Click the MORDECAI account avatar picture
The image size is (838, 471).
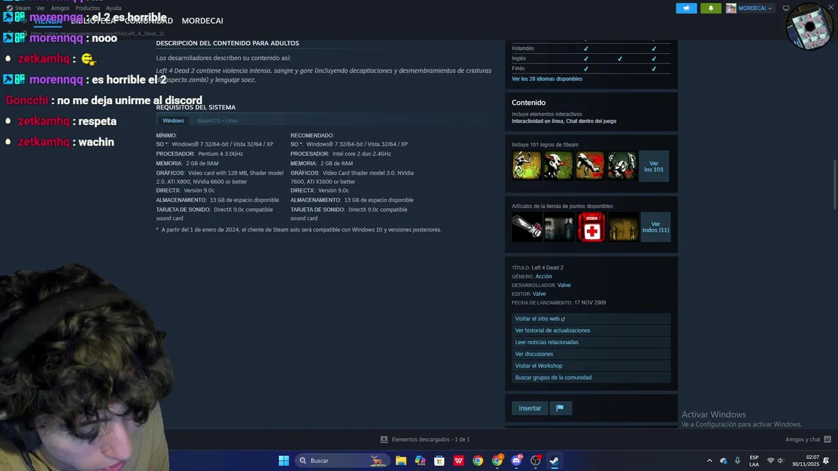coord(731,9)
